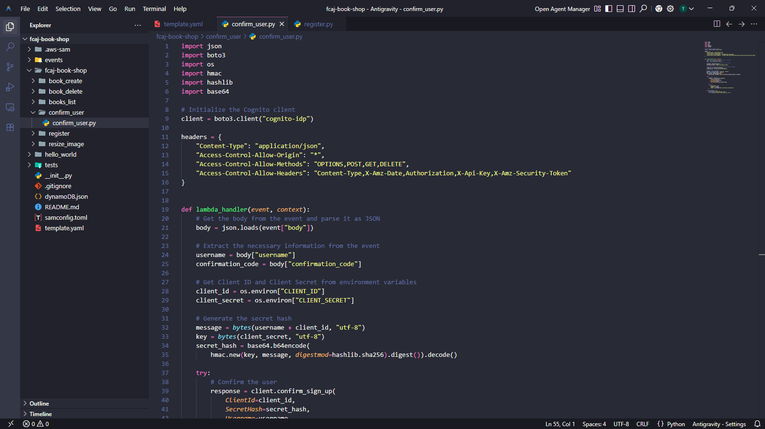Open the remote window icon in status bar
765x429 pixels.
(11, 424)
